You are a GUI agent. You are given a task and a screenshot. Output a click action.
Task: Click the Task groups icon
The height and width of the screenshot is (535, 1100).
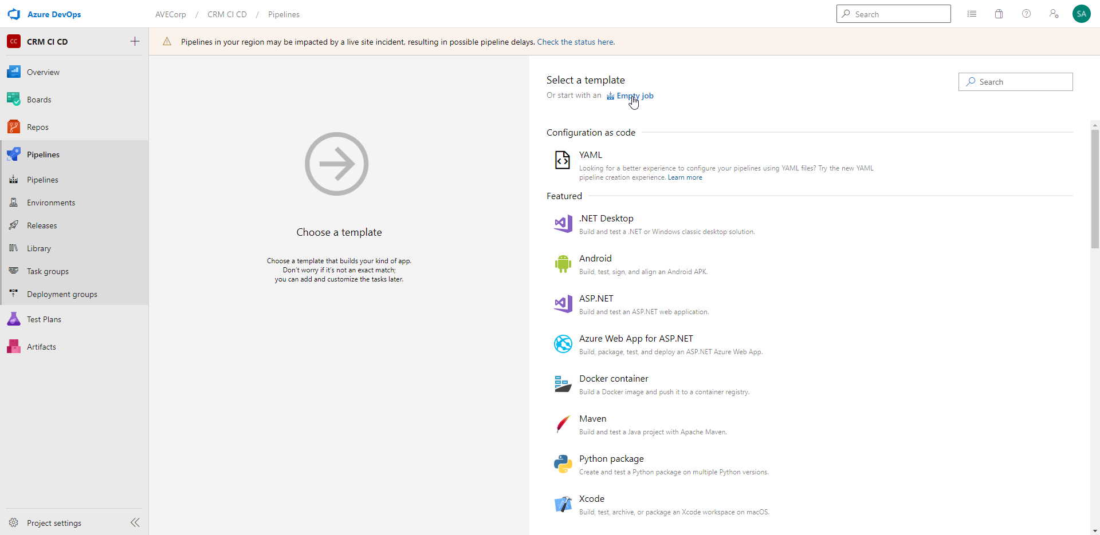(14, 271)
